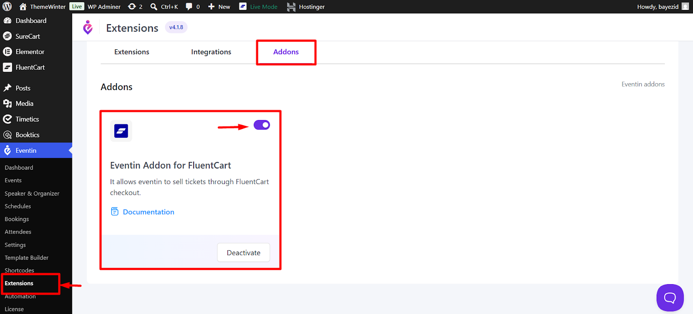Open the Howdy, bayezid account menu
Image resolution: width=693 pixels, height=314 pixels.
[x=662, y=6]
